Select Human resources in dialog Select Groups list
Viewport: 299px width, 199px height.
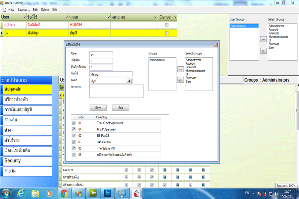click(x=195, y=71)
